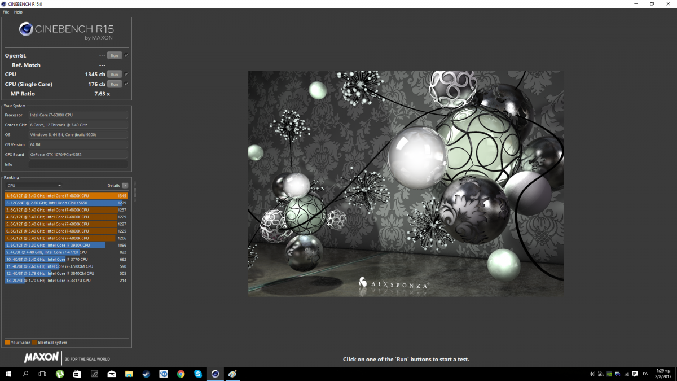The image size is (677, 381).
Task: Open GeForce Experience taskbar icon
Action: pos(94,374)
